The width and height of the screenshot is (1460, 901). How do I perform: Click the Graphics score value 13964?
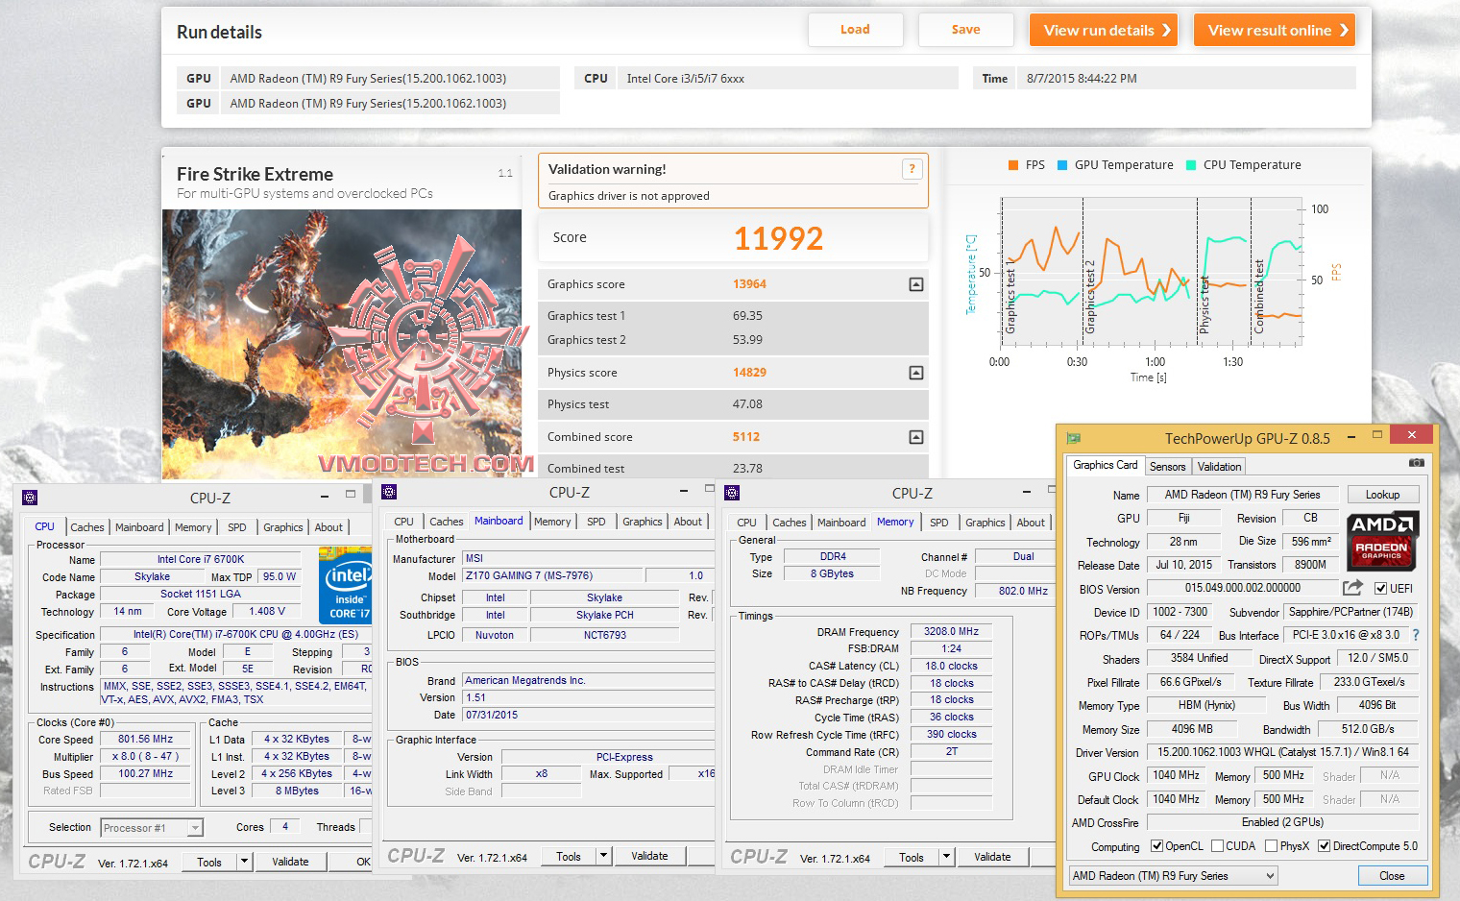[x=749, y=284]
